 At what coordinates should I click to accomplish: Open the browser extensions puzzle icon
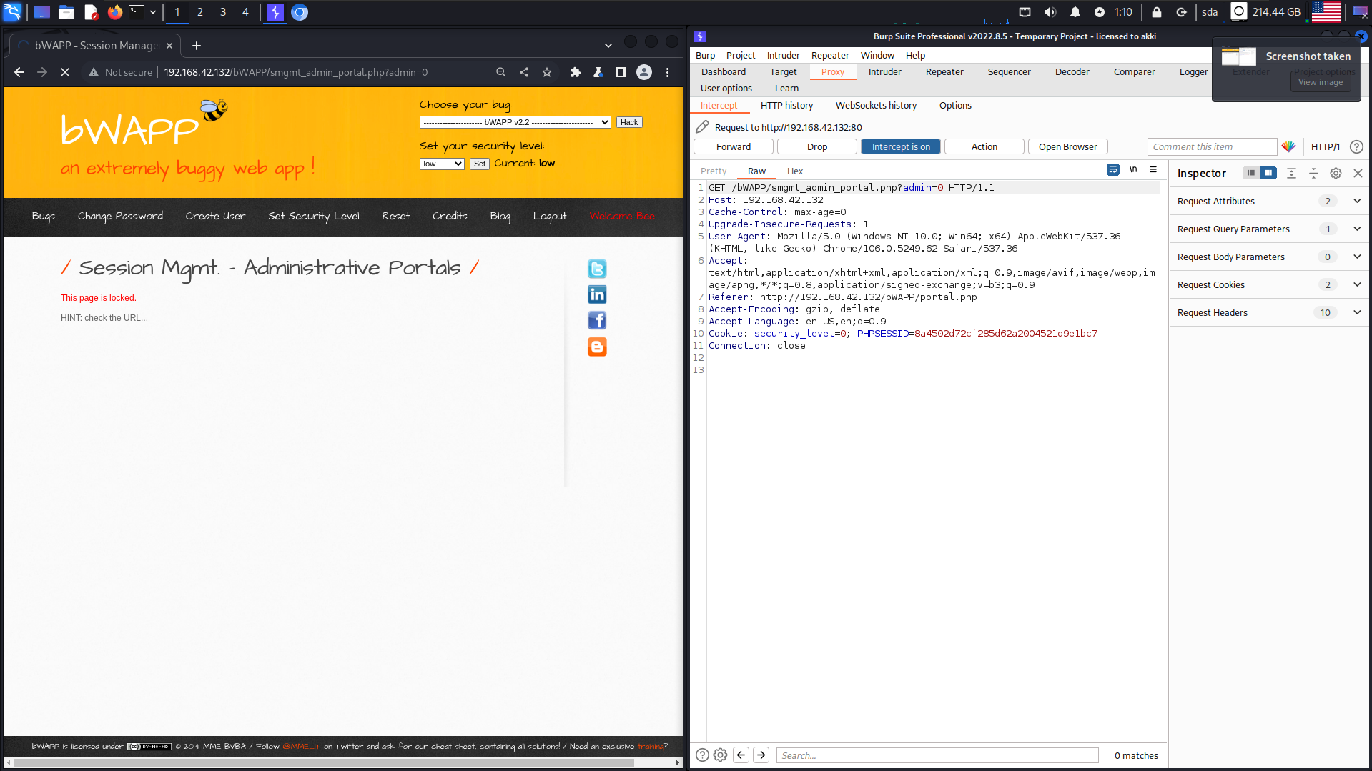pos(575,72)
